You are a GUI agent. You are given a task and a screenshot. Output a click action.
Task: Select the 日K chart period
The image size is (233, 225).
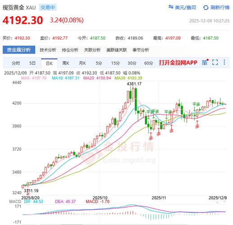tap(49, 63)
